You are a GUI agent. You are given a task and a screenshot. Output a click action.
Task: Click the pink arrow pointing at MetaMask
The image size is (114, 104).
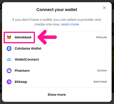point(47,37)
